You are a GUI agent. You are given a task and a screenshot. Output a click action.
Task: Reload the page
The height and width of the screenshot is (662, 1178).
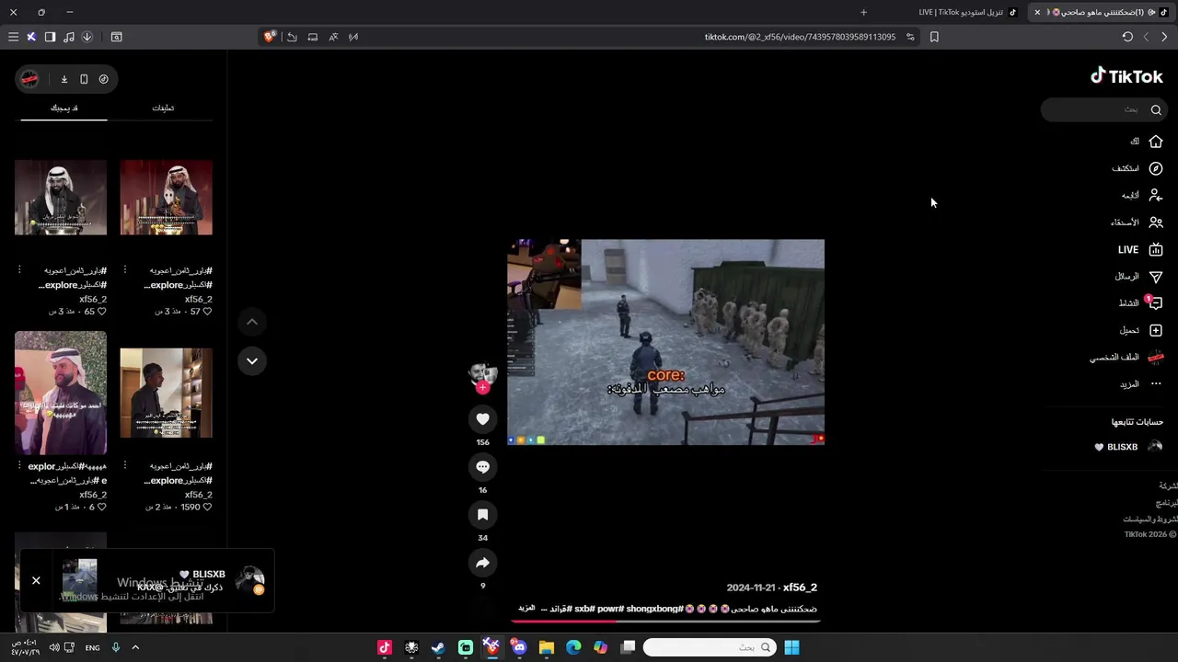click(1127, 37)
